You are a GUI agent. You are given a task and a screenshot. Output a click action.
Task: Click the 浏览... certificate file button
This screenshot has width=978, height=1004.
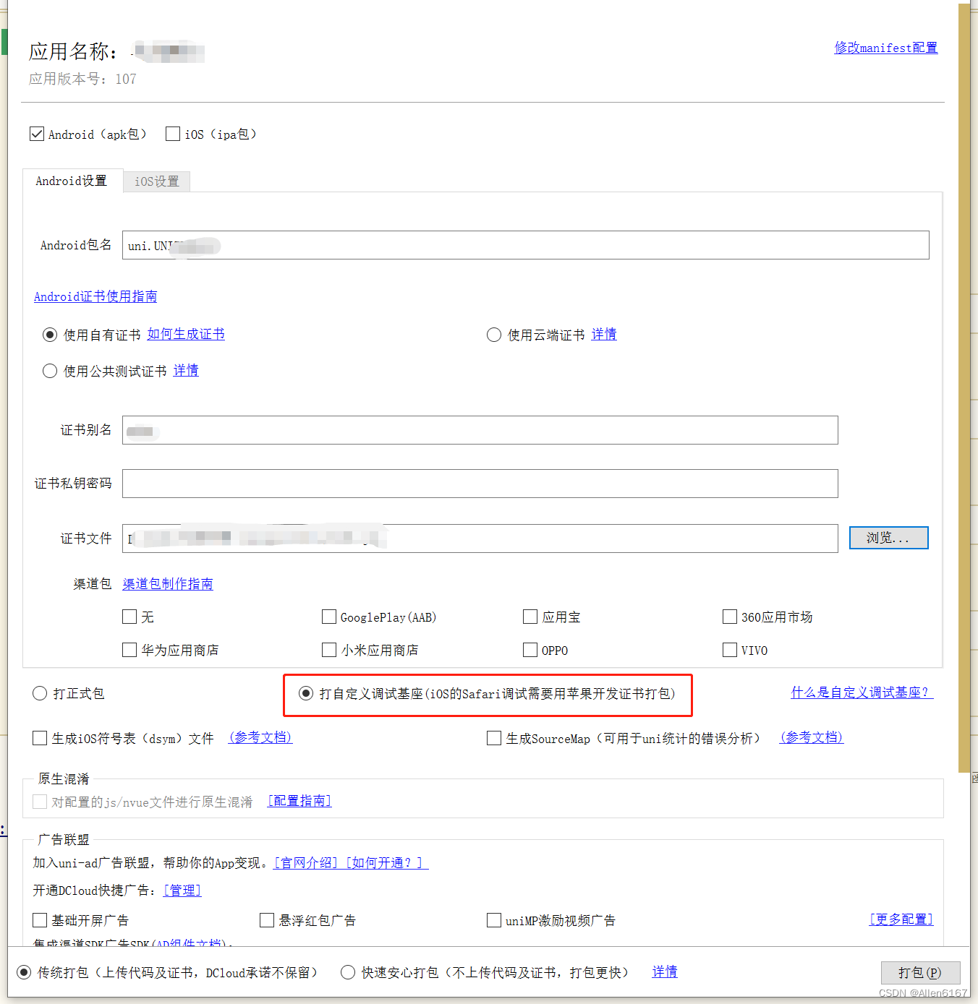click(888, 538)
